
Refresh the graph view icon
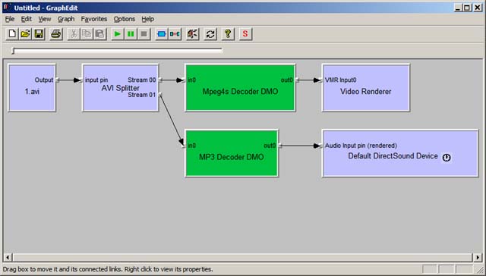(x=210, y=33)
